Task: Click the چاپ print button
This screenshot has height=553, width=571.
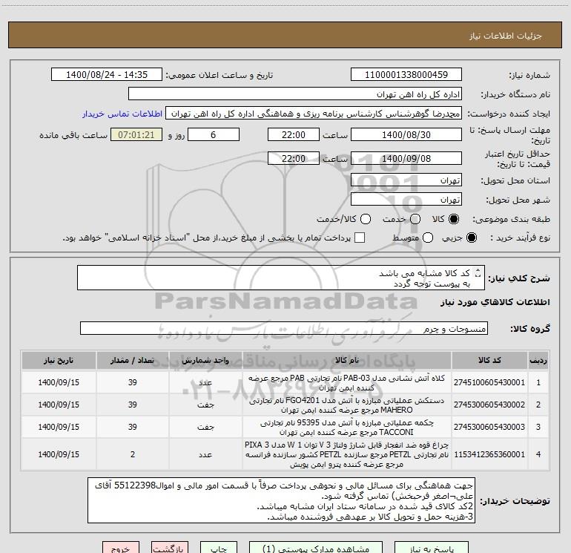Action: click(219, 548)
